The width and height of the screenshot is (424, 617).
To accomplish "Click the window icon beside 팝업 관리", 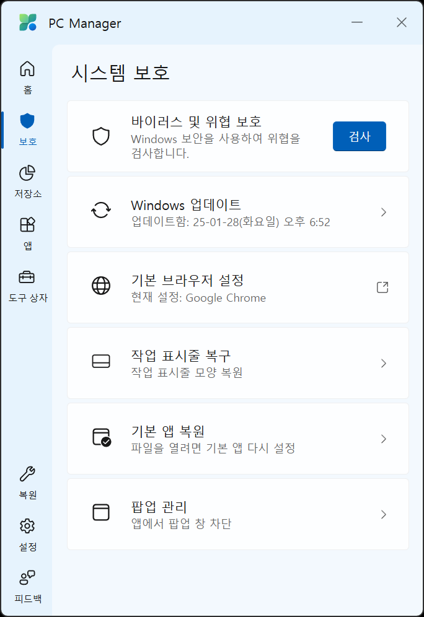I will point(101,512).
